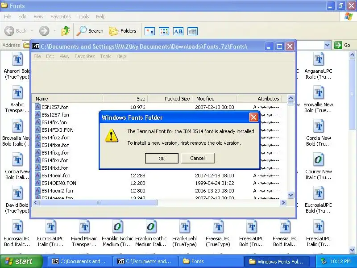Close the Windows Fonts Folder dialog
Image resolution: width=357 pixels, height=268 pixels.
point(253,117)
